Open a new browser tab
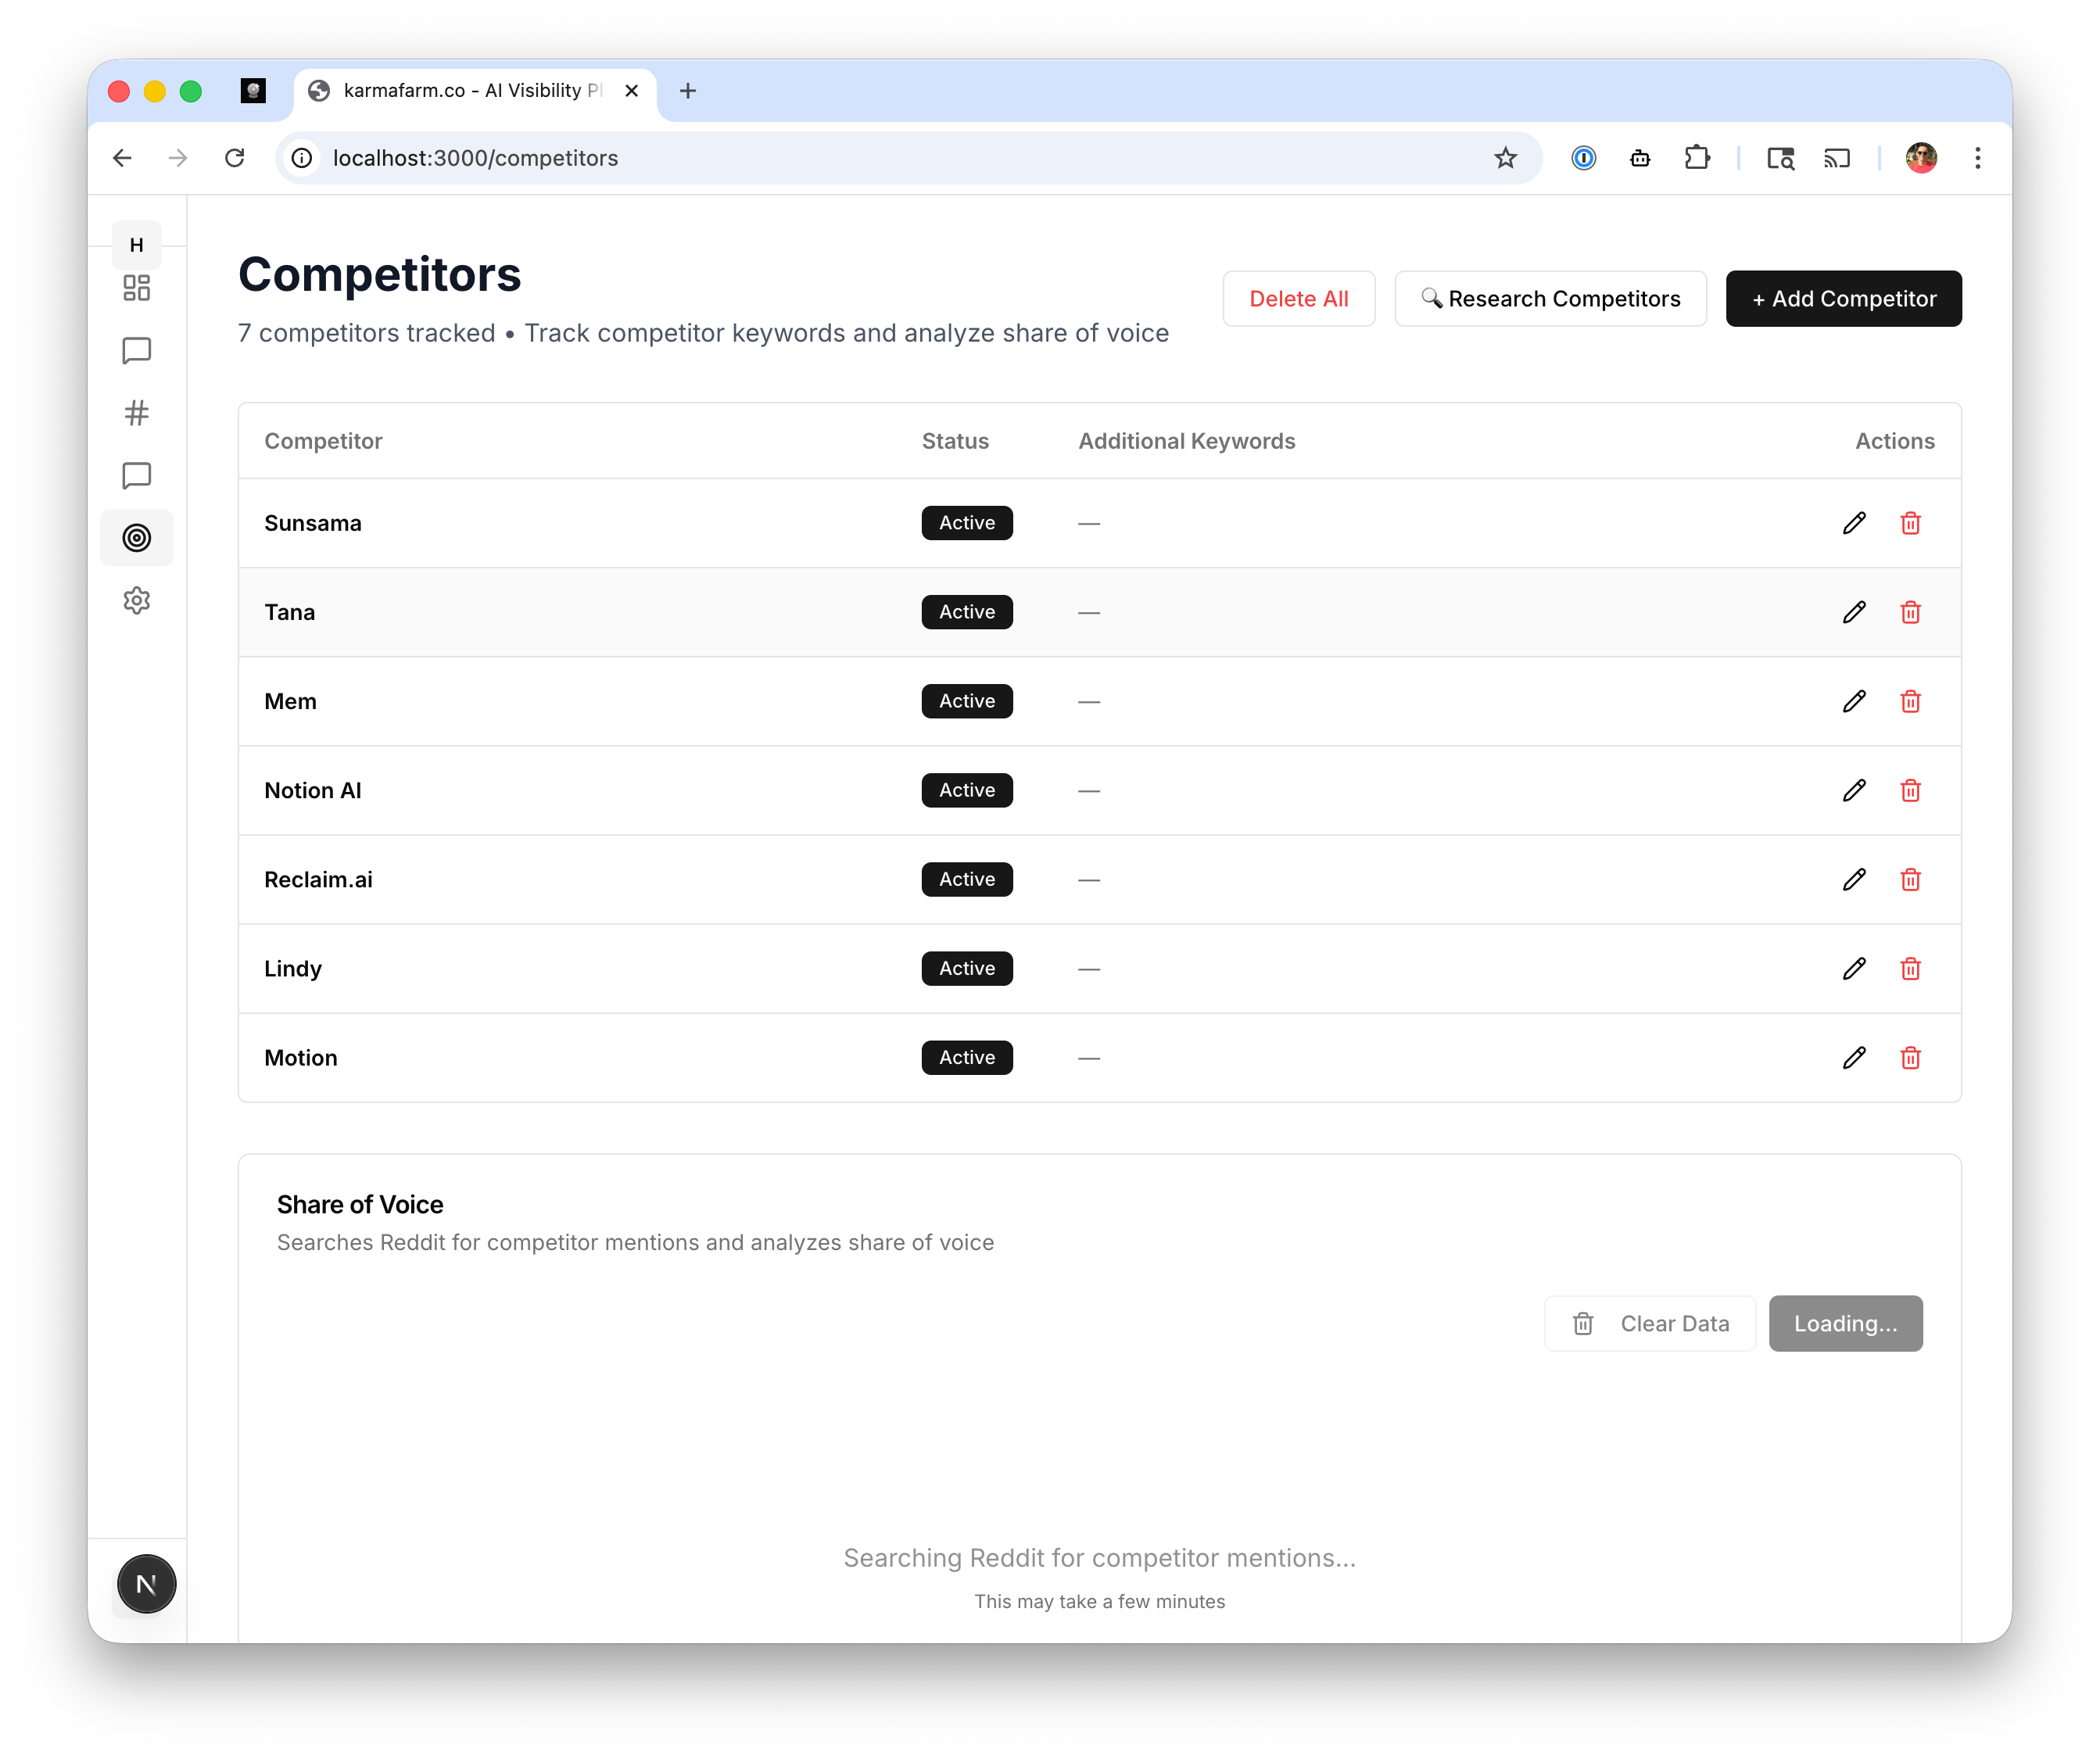 click(x=688, y=91)
